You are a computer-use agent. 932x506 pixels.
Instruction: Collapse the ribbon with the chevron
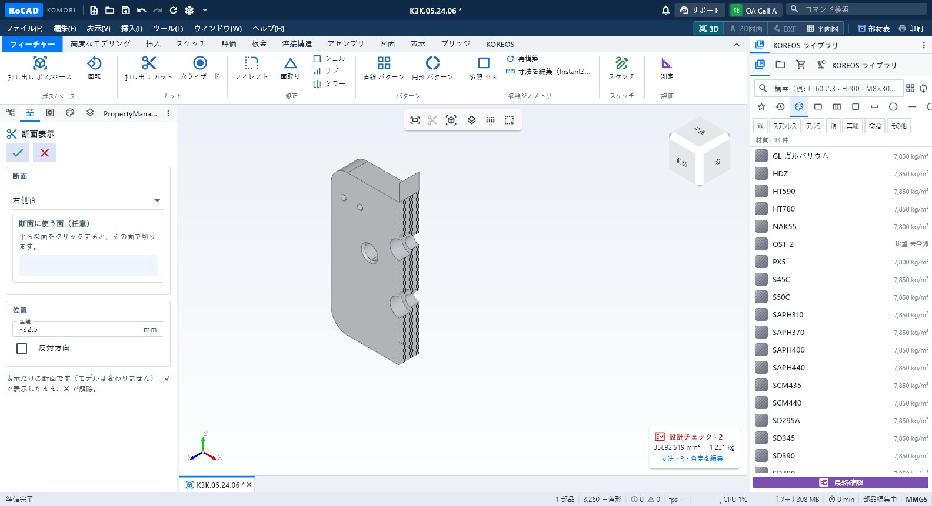click(x=737, y=45)
